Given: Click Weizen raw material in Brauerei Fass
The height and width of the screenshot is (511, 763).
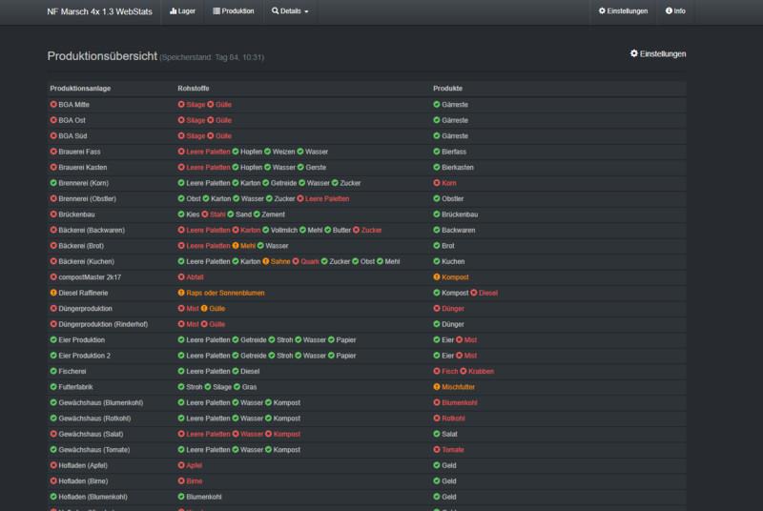Looking at the screenshot, I should click(283, 152).
